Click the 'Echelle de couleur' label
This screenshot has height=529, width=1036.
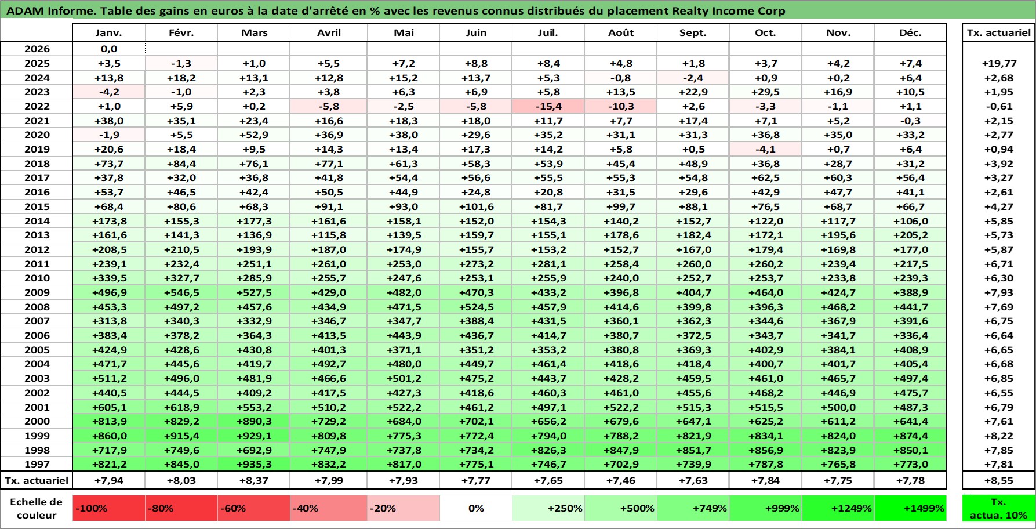pos(37,508)
